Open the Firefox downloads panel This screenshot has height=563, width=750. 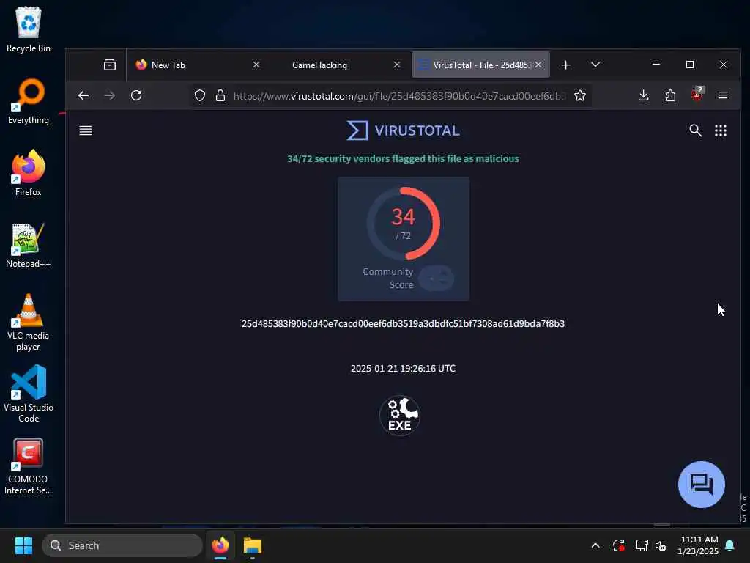tap(643, 96)
